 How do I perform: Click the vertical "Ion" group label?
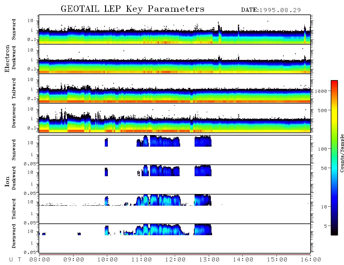[7, 181]
